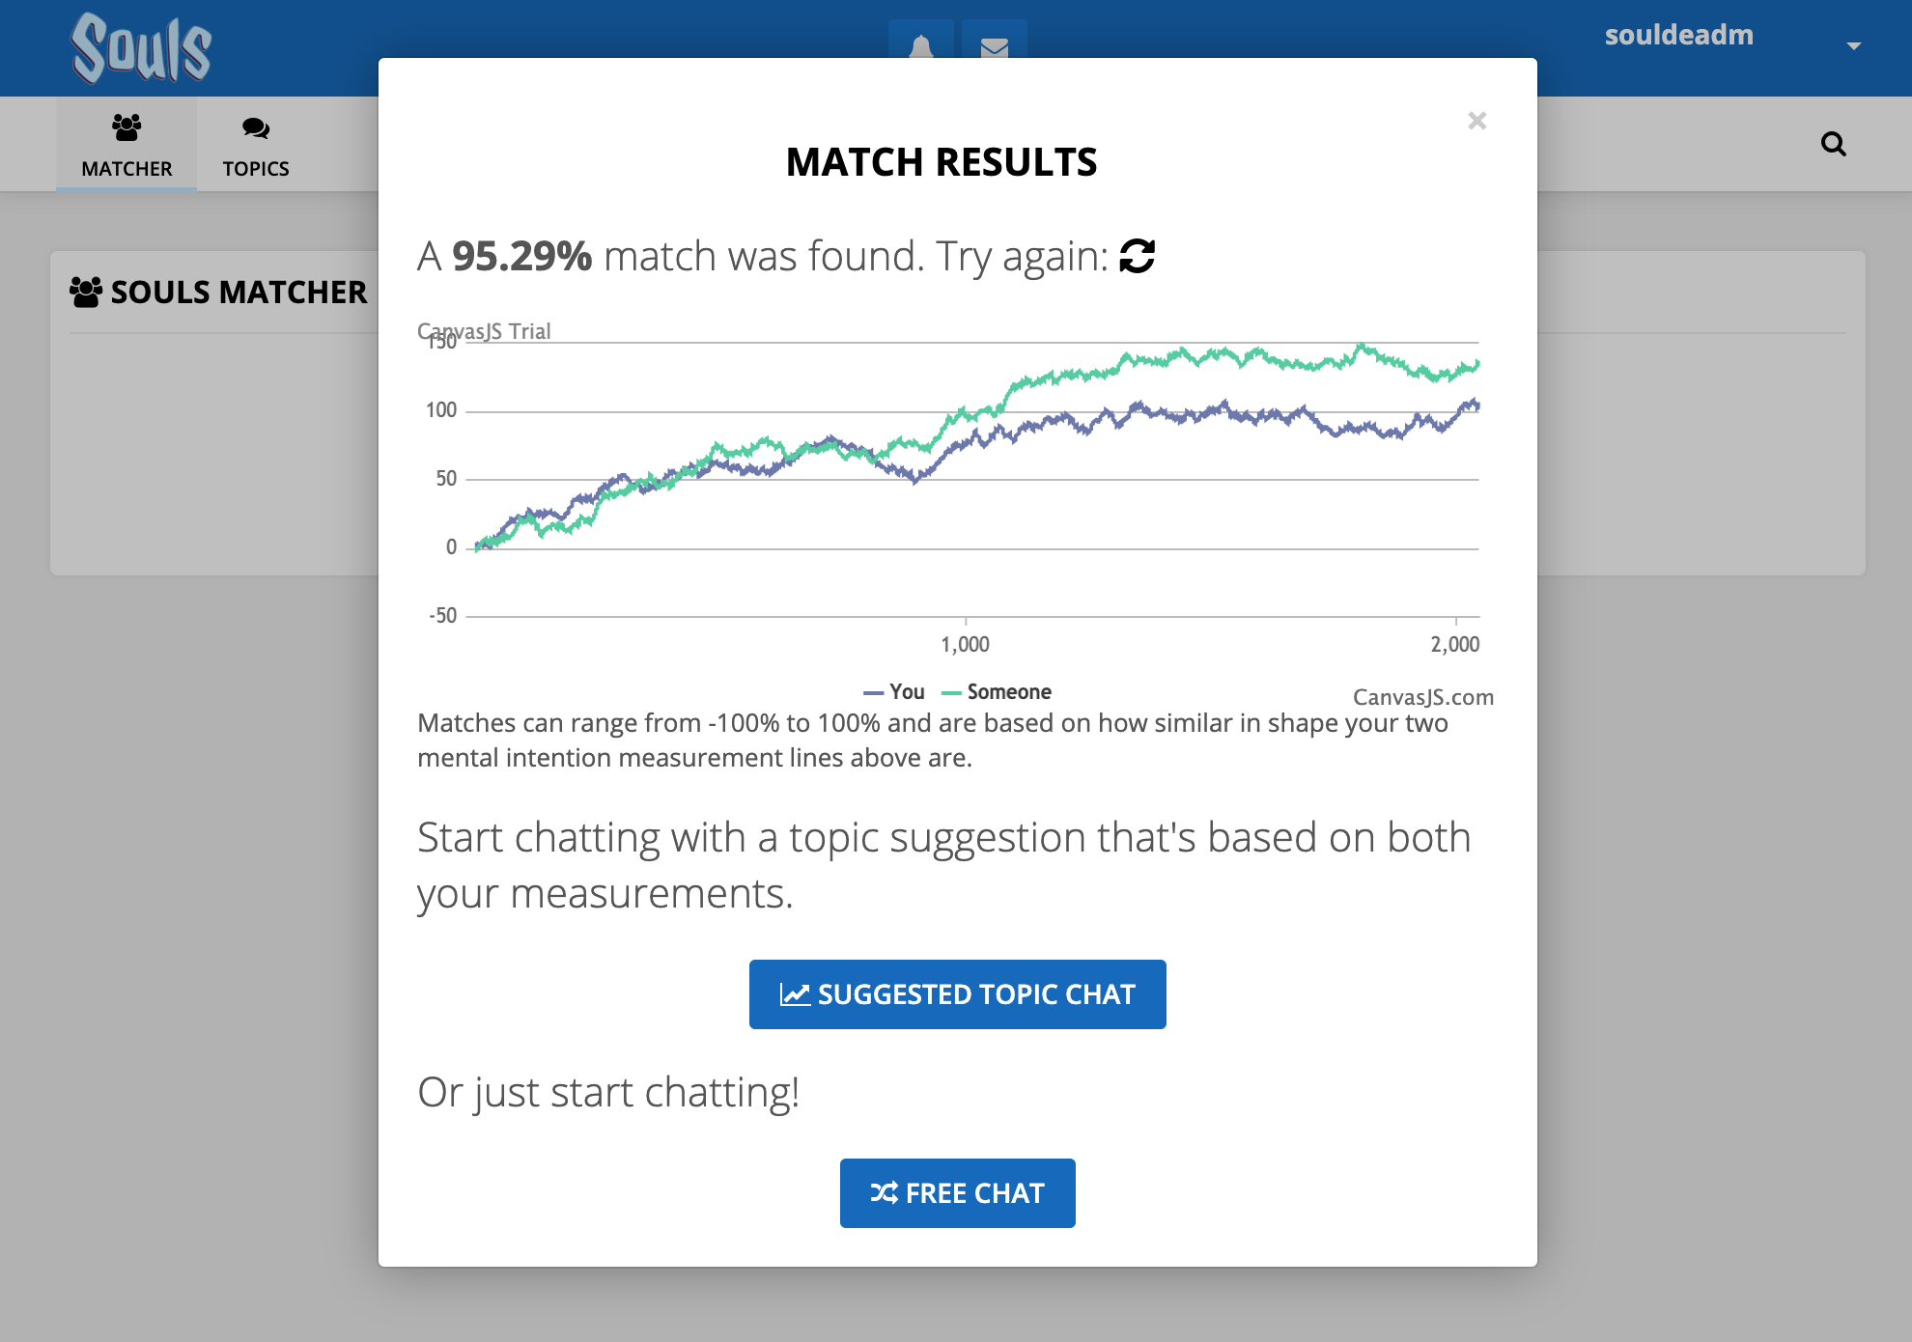Click the Matcher tab group icon
Screen dimensions: 1912x1342
127,126
